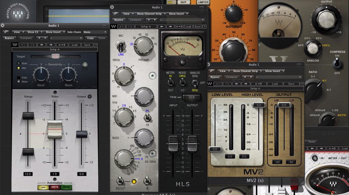Click Load in HLS toolbar
349x195 pixels.
188,27
